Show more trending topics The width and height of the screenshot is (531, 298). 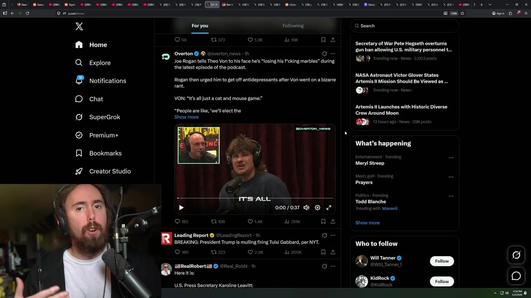point(367,223)
